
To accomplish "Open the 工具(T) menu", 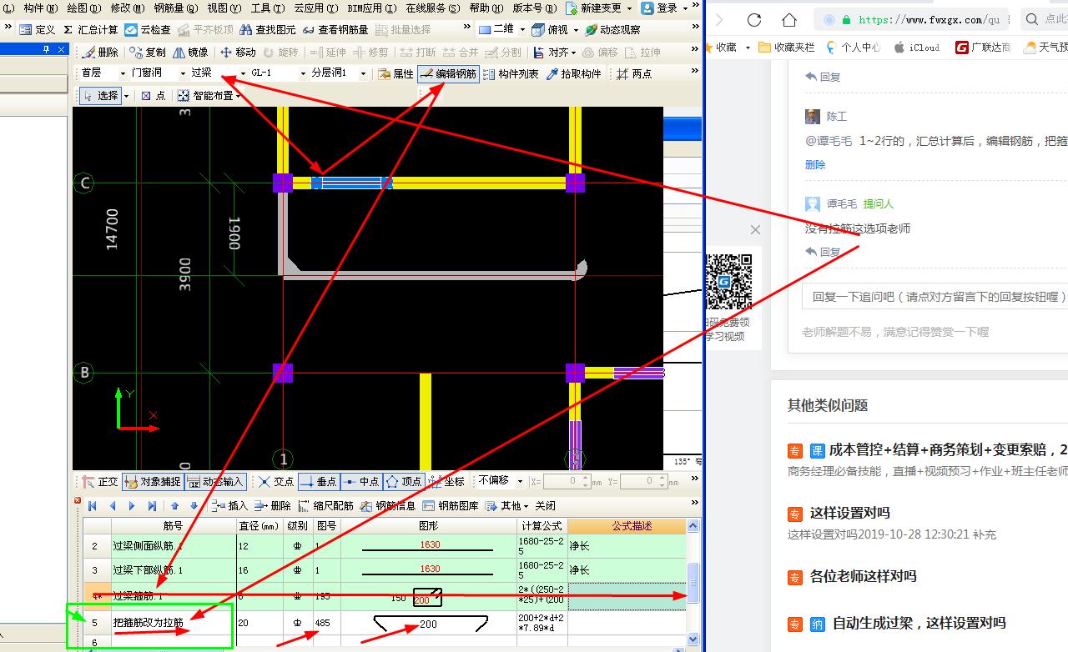I will [x=268, y=8].
